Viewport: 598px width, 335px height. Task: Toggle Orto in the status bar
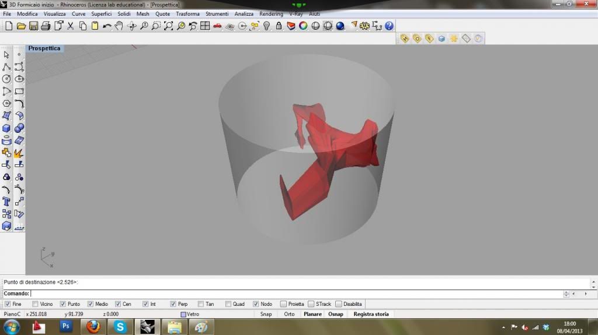289,314
